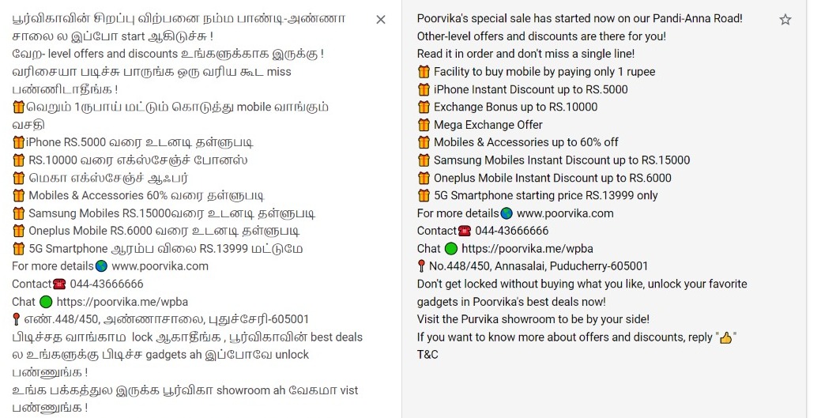This screenshot has width=821, height=418.
Task: Click the T&C text in the translation
Action: [x=427, y=355]
